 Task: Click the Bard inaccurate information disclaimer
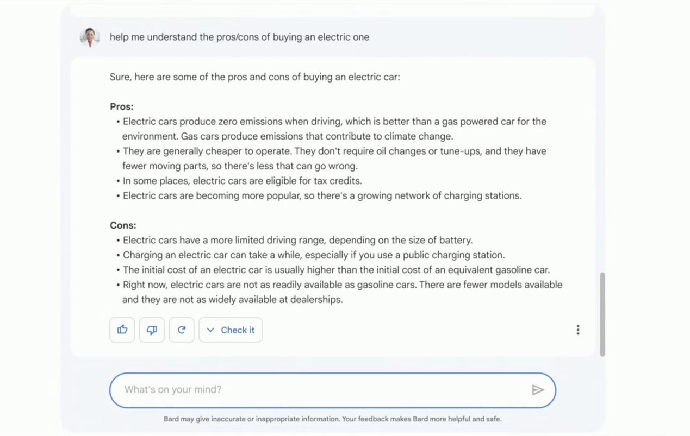[332, 419]
